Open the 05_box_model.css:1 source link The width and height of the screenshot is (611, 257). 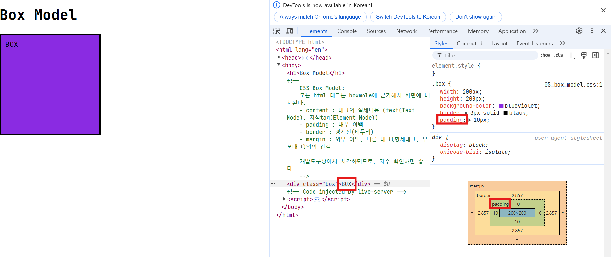[x=573, y=85]
